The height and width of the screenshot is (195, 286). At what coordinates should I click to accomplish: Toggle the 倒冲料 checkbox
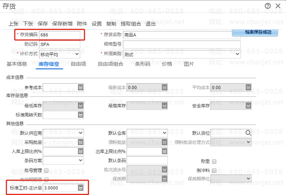point(214,171)
